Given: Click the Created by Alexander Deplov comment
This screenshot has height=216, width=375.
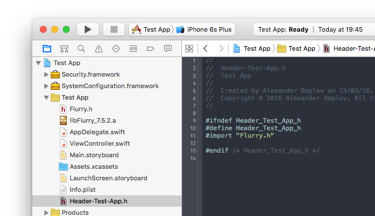Looking at the screenshot, I should 289,90.
